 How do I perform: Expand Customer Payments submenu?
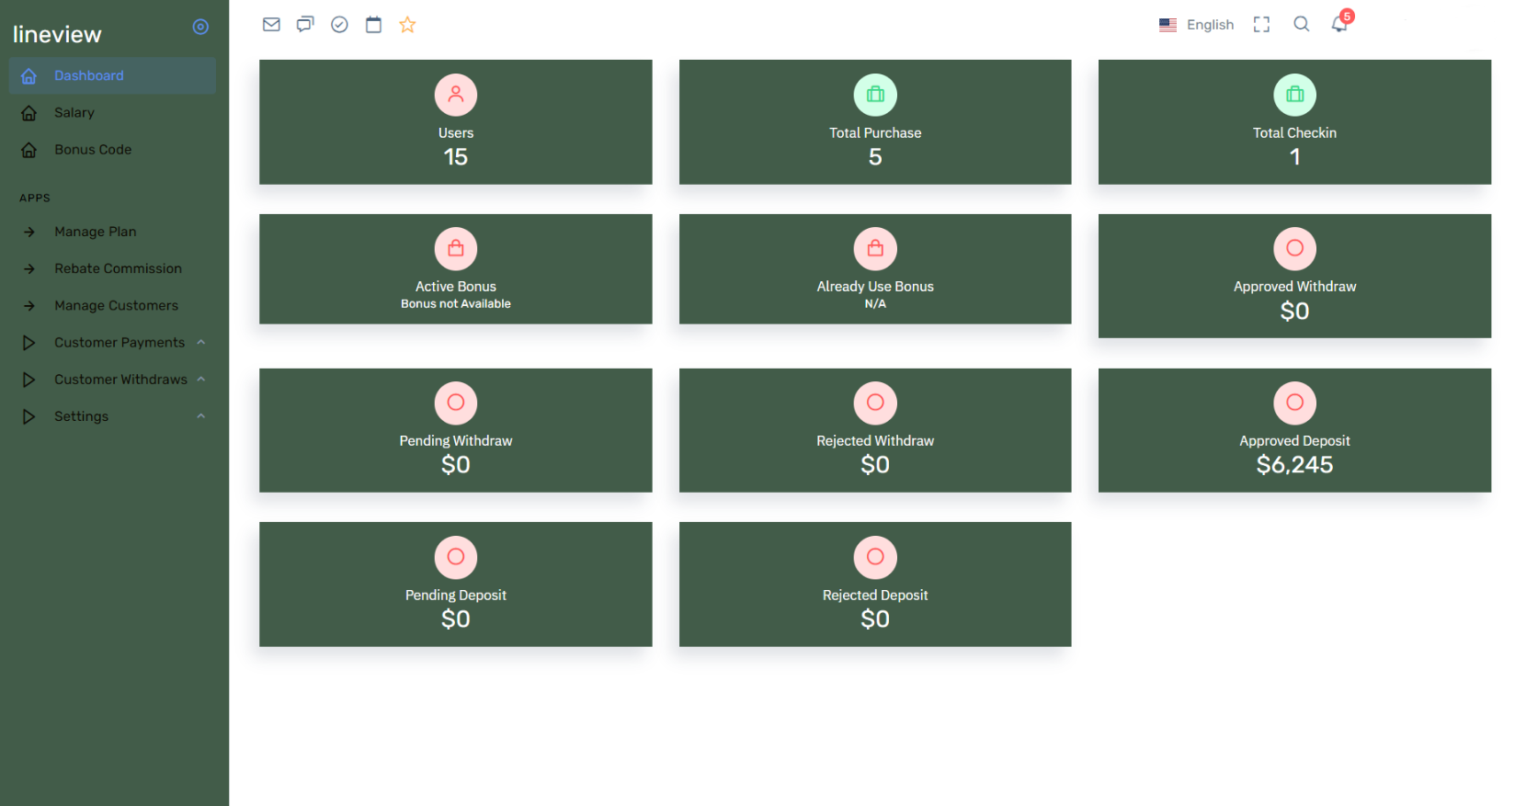coord(120,343)
